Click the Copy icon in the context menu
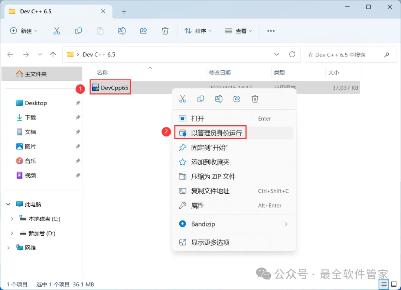This screenshot has height=290, width=401. click(x=200, y=99)
